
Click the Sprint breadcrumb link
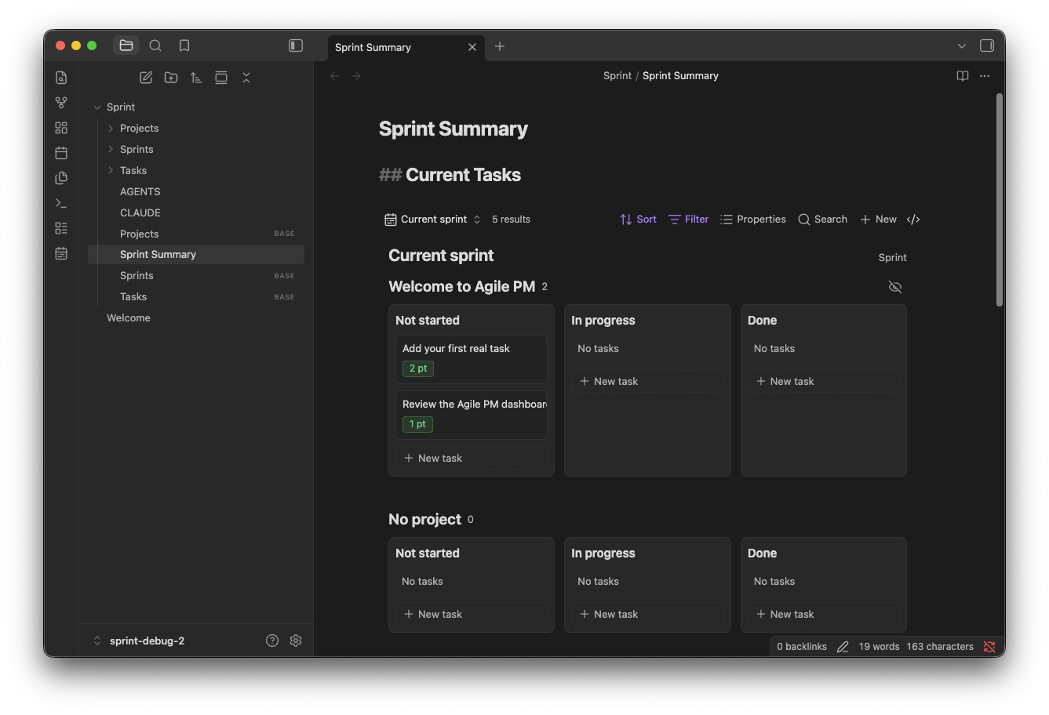click(617, 76)
